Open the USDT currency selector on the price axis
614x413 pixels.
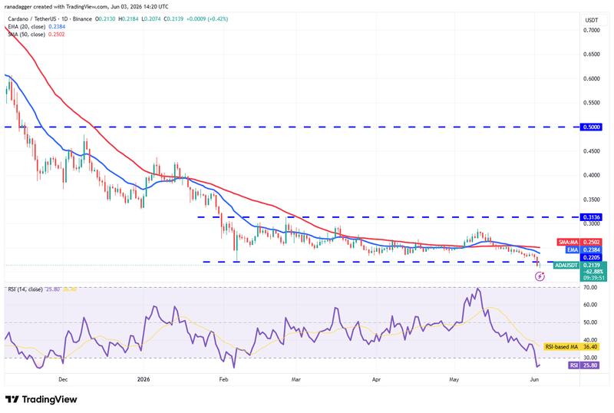pos(591,20)
